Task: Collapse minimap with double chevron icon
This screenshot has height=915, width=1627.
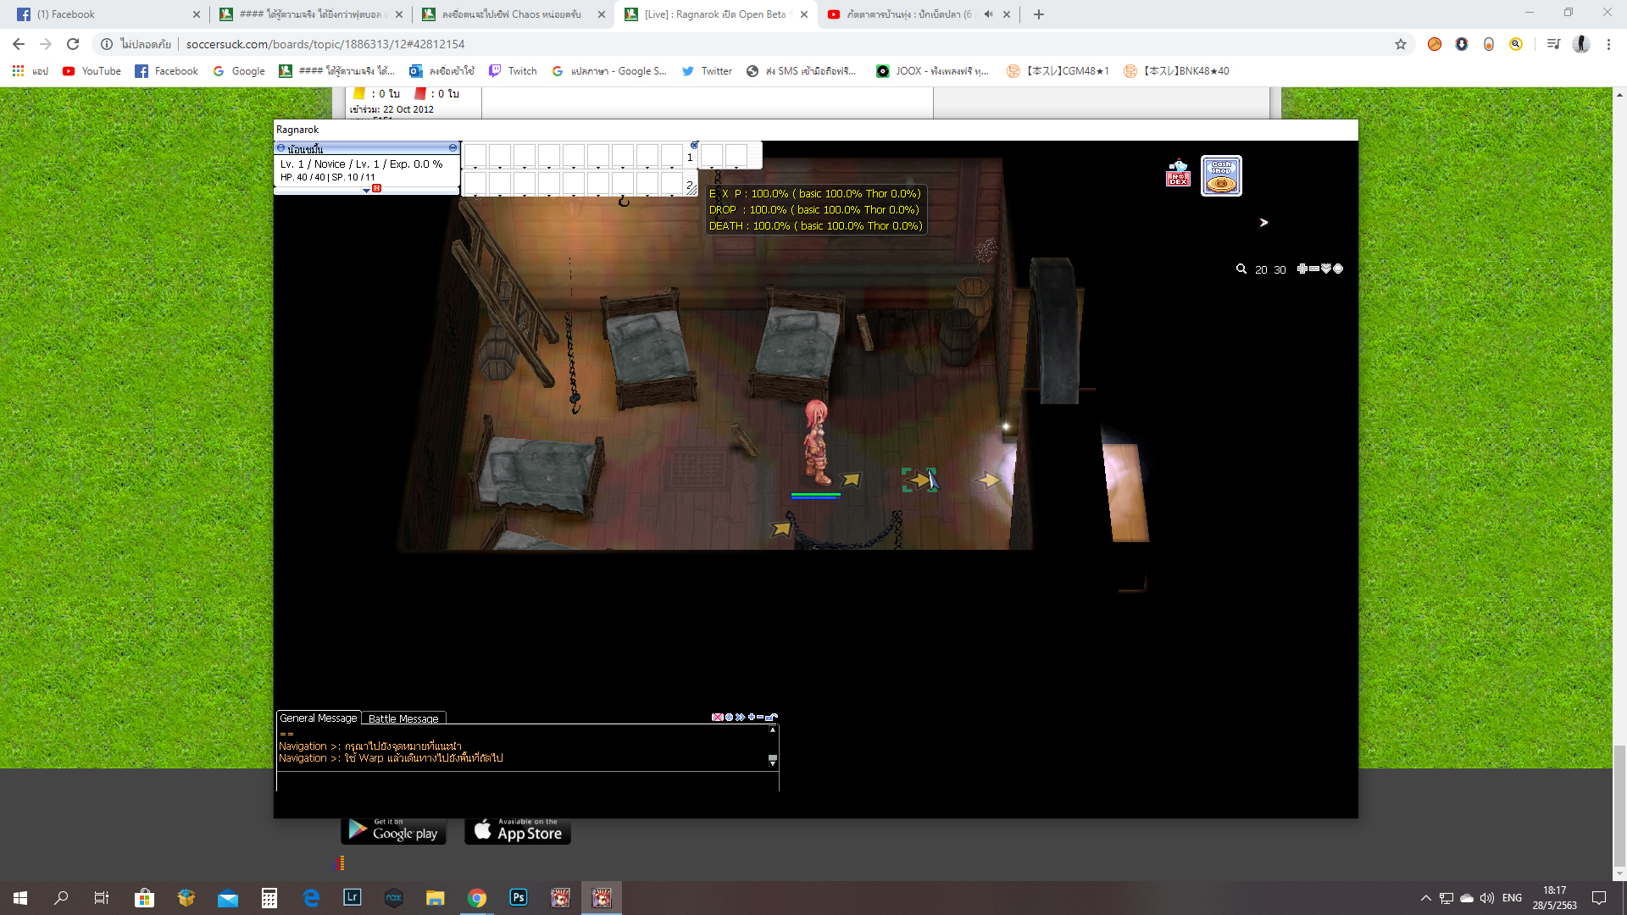Action: click(1326, 269)
